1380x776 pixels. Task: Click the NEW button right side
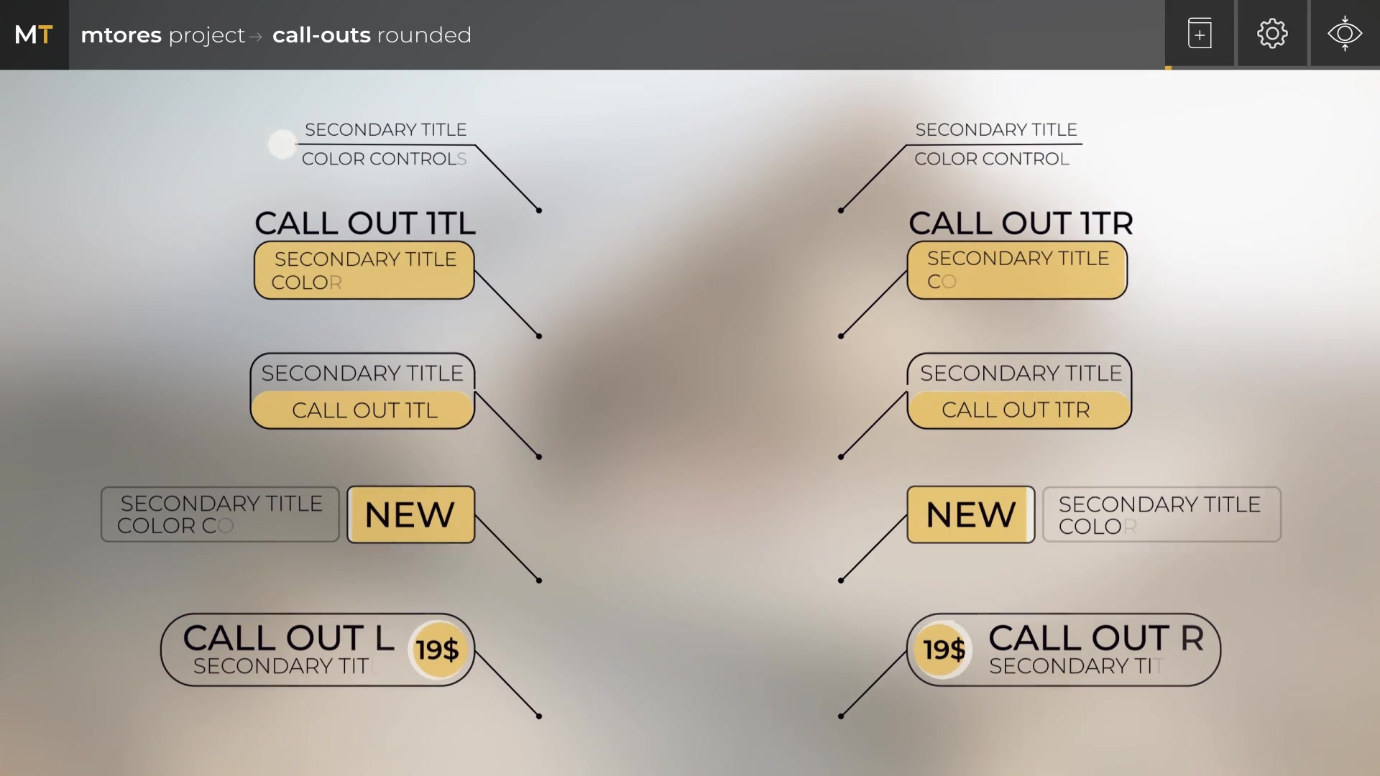[969, 514]
